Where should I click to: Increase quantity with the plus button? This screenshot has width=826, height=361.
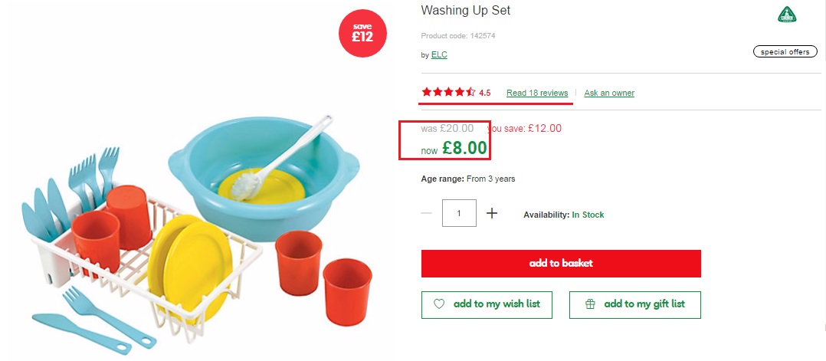(492, 213)
